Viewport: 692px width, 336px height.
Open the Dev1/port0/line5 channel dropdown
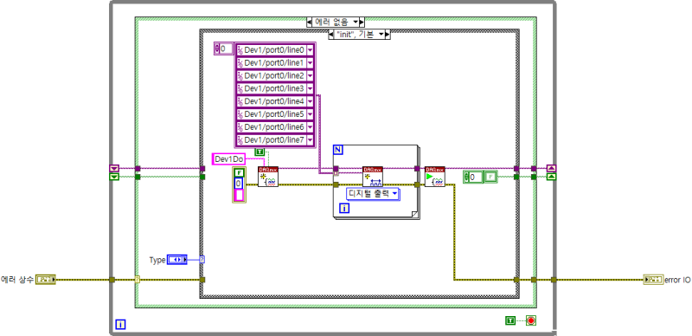pos(311,114)
